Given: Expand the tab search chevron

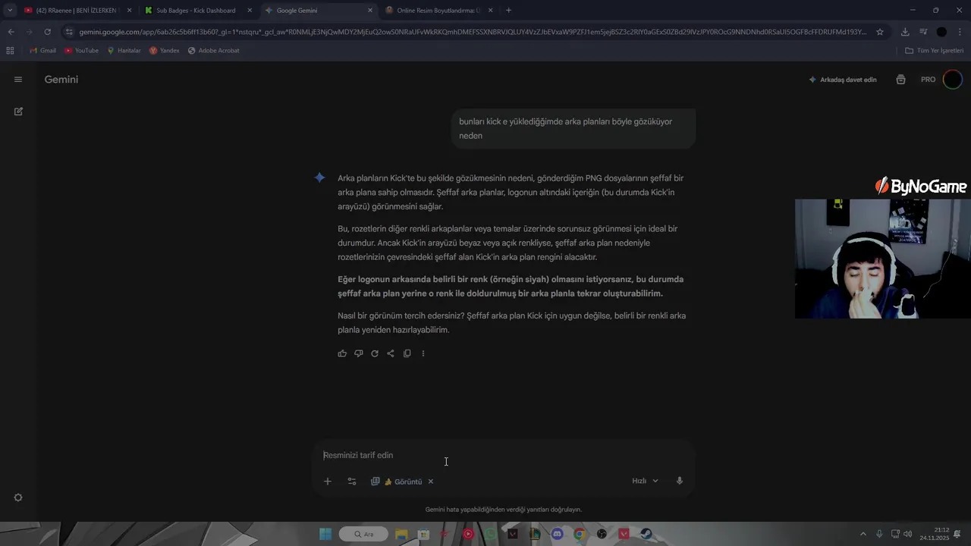Looking at the screenshot, I should coord(10,11).
